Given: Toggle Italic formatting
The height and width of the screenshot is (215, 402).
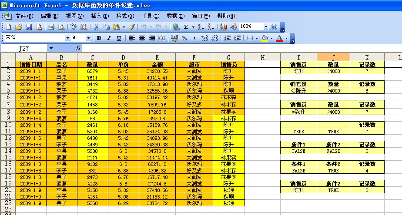Looking at the screenshot, I should click(109, 38).
